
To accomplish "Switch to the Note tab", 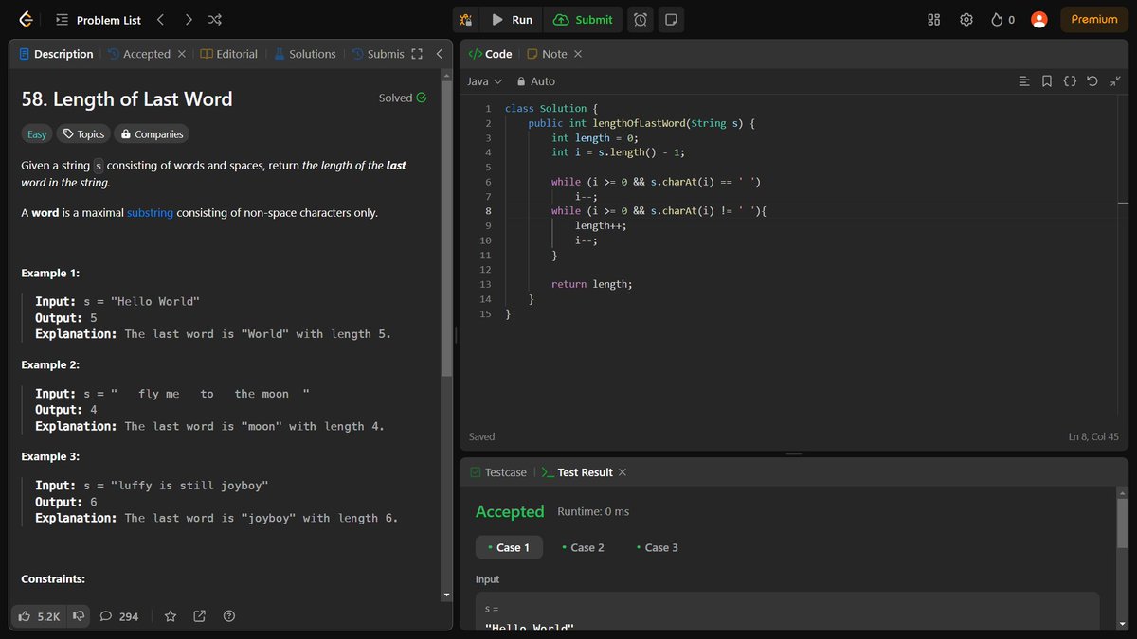I will click(547, 54).
